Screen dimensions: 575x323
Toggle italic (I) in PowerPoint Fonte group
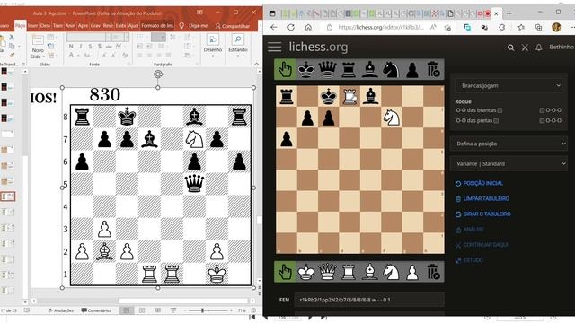coord(81,46)
